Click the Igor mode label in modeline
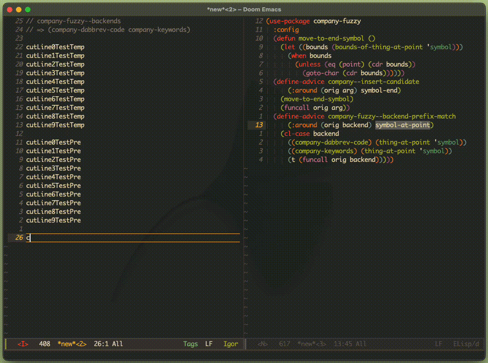The height and width of the screenshot is (363, 488). click(231, 344)
